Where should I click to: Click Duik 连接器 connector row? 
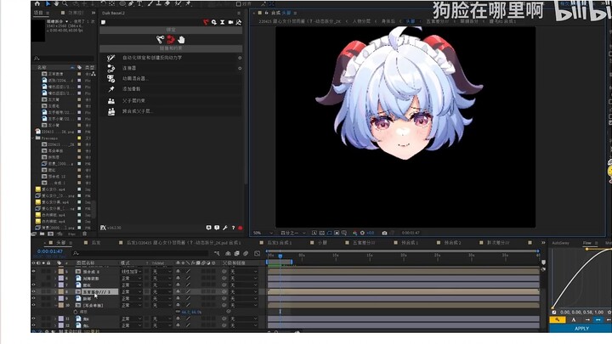point(171,68)
